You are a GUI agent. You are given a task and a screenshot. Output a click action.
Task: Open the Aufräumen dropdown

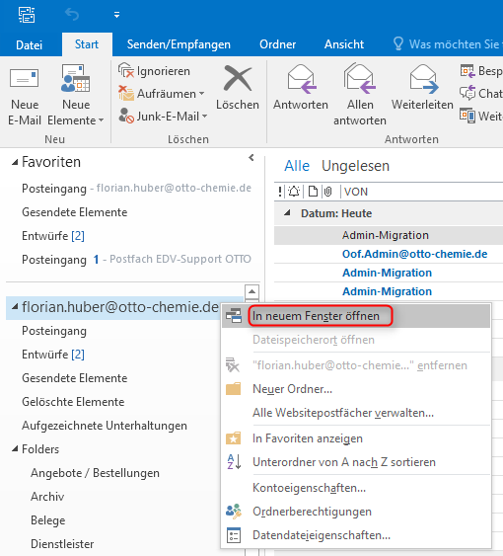point(162,94)
